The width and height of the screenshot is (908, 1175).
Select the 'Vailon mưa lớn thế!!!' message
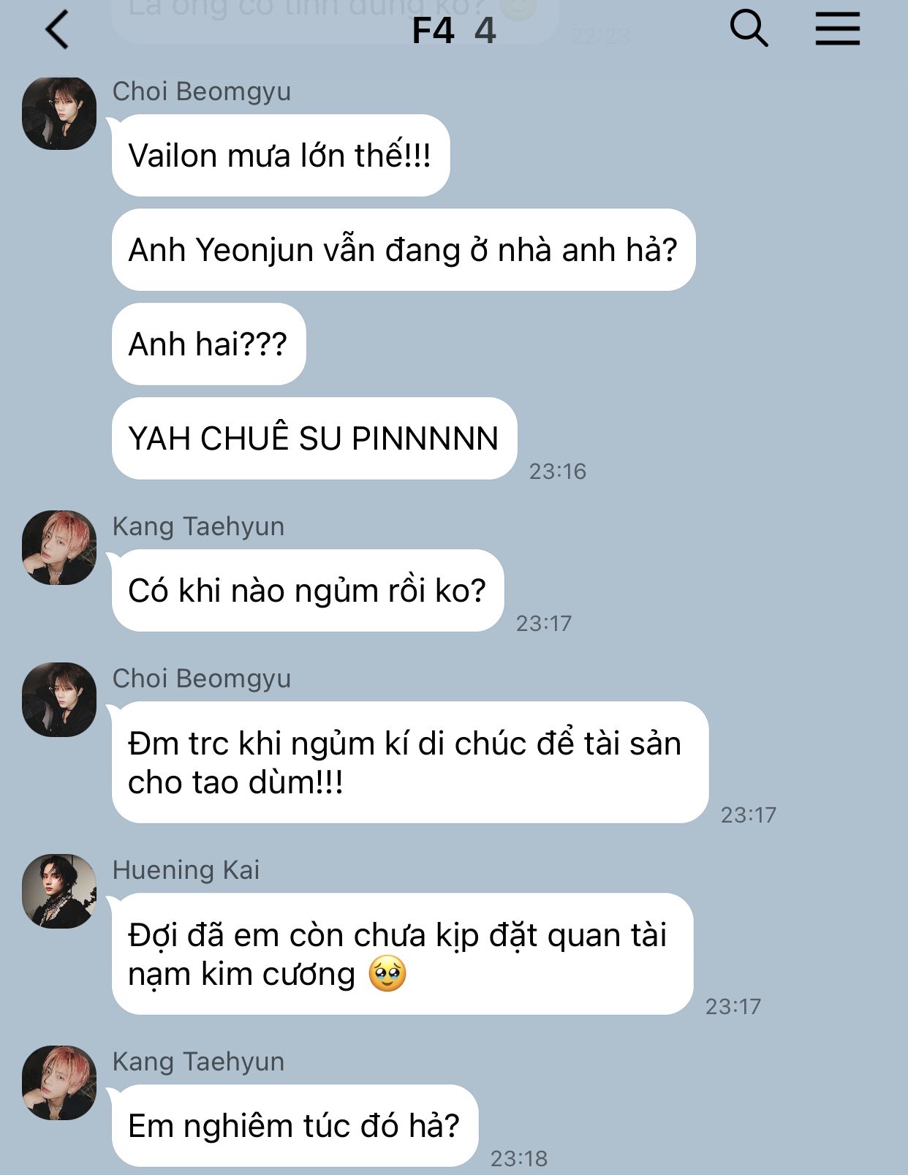[x=280, y=156]
